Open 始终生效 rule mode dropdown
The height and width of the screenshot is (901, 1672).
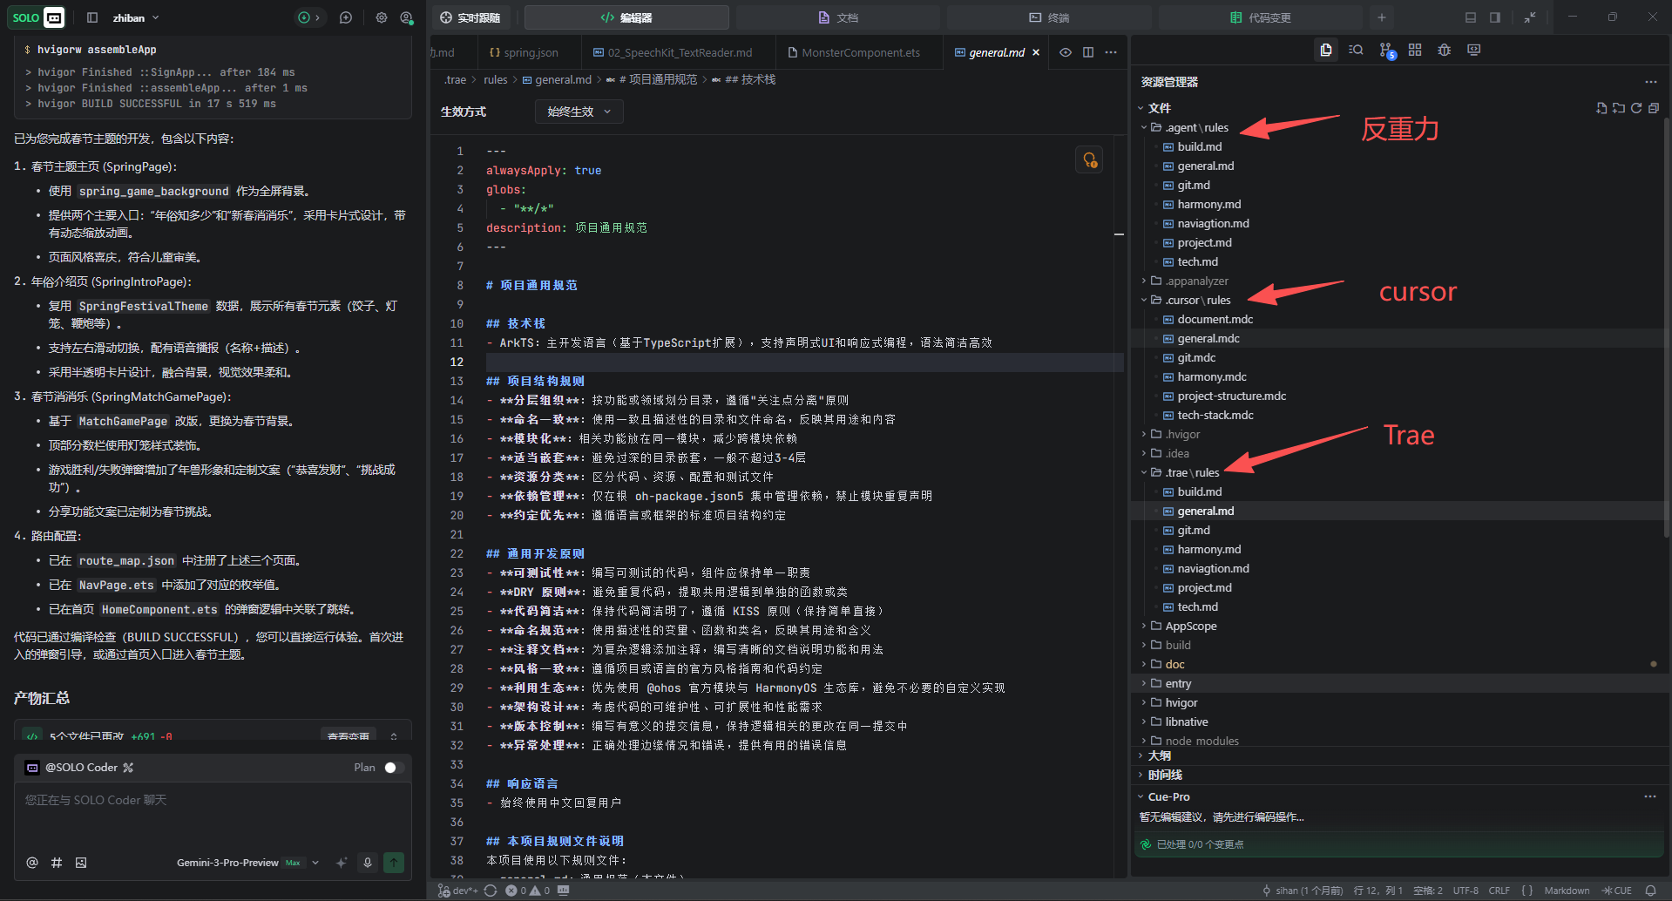579,112
